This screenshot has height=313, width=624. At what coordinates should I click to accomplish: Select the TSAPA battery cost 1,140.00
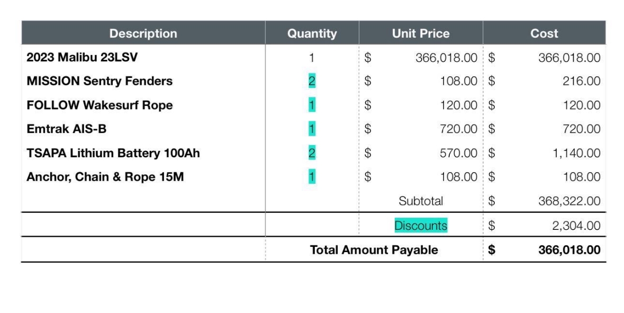tap(576, 153)
